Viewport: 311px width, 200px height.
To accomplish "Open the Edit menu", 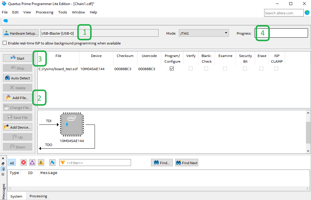I will tap(15, 12).
